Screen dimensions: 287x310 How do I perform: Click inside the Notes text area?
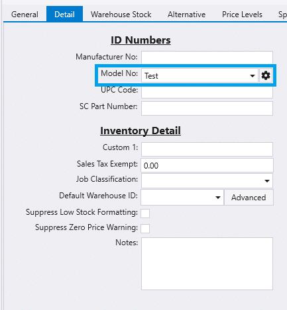[x=207, y=264]
